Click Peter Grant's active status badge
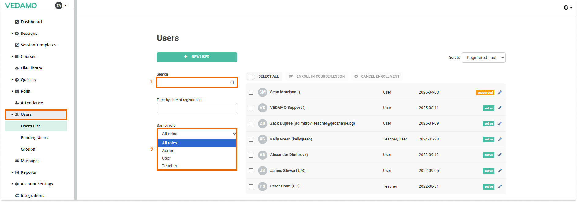Image resolution: width=577 pixels, height=202 pixels. (x=489, y=187)
